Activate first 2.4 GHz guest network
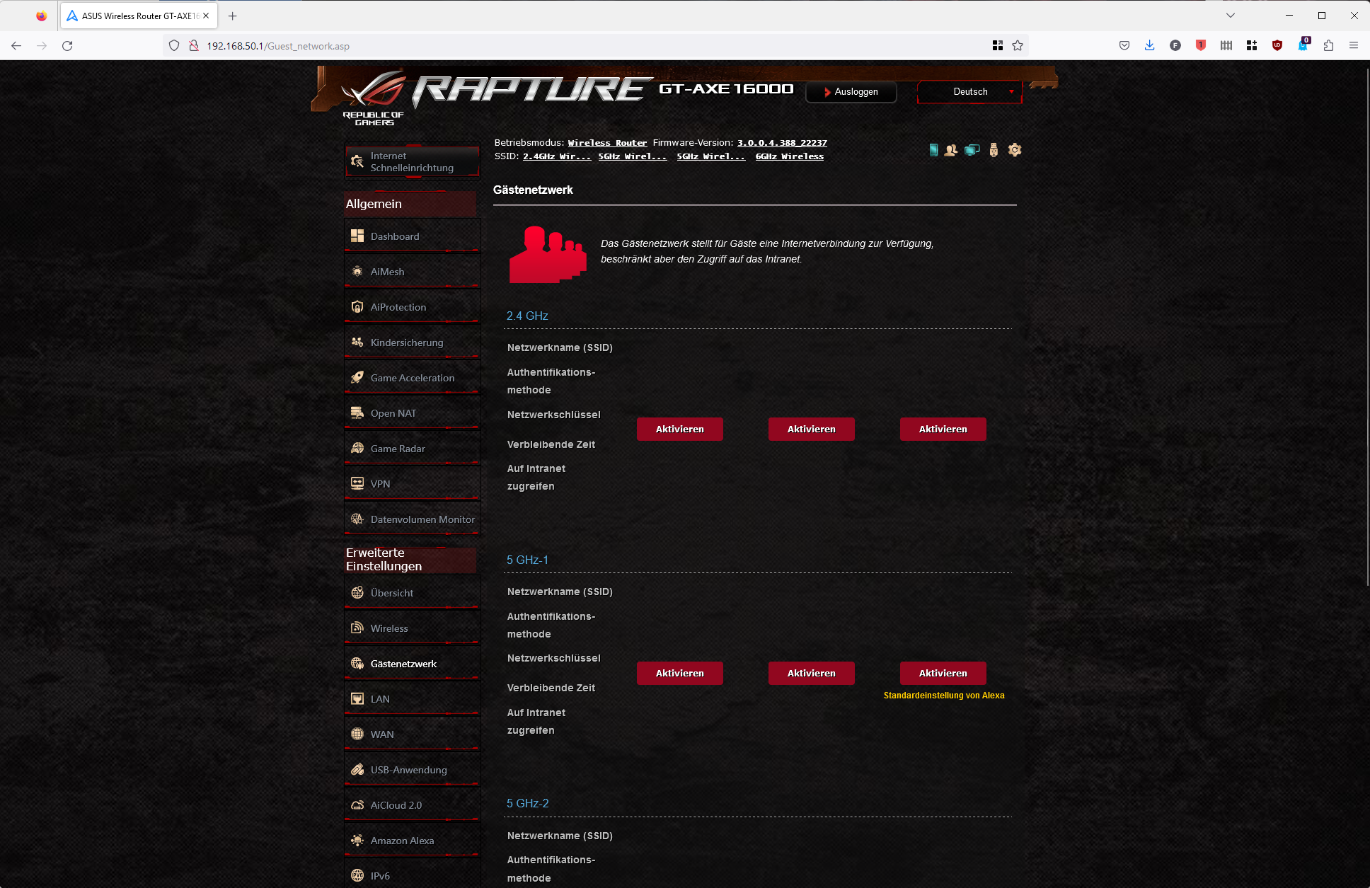Image resolution: width=1370 pixels, height=888 pixels. (679, 429)
